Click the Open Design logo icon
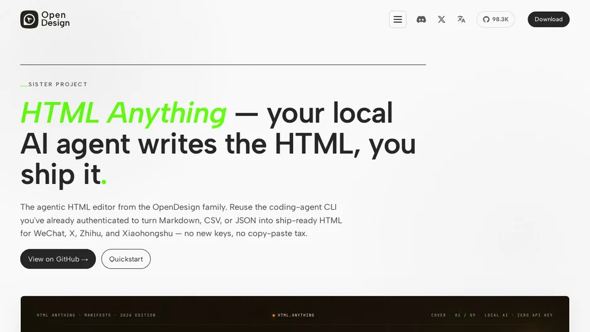 coord(30,19)
